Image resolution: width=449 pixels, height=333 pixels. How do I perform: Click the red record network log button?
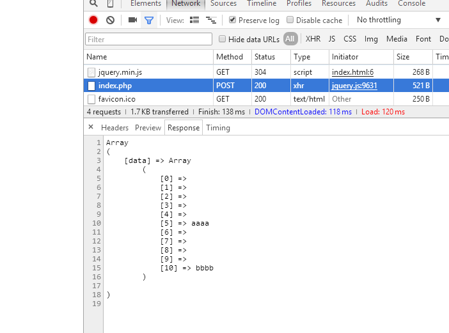tap(93, 20)
